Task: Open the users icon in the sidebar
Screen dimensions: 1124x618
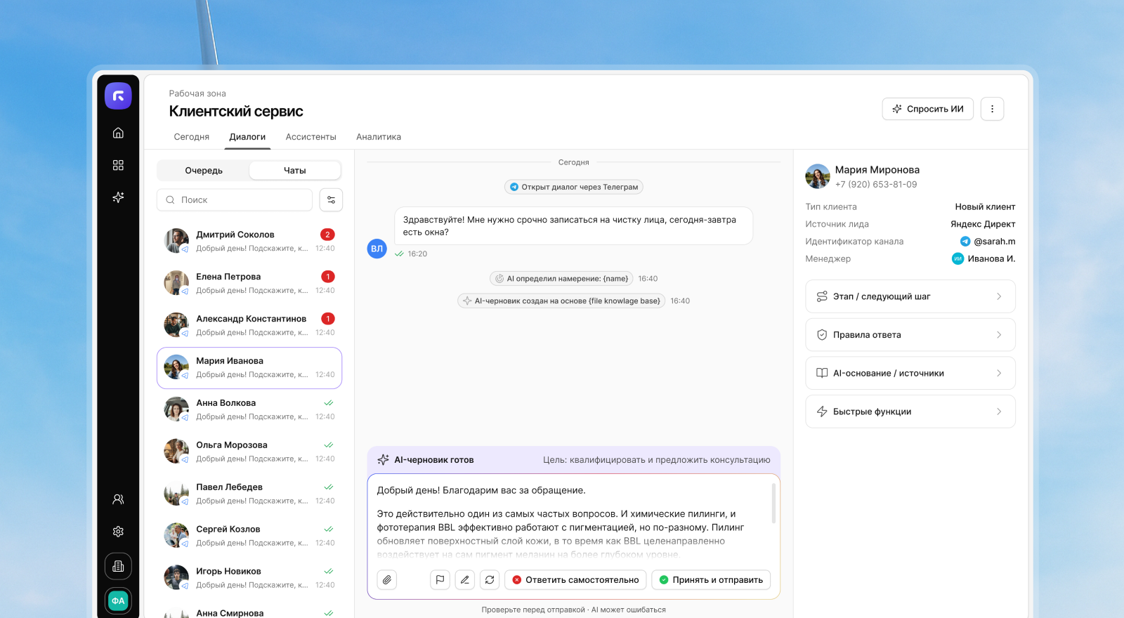Action: coord(118,499)
